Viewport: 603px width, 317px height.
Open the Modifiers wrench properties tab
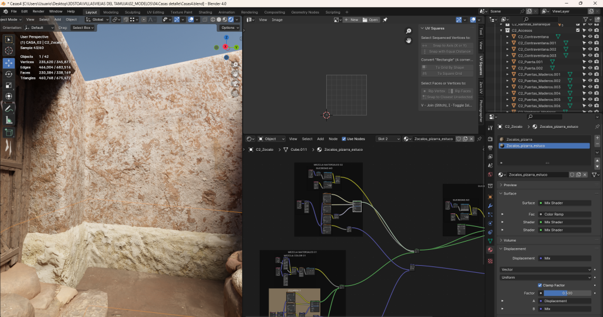490,207
